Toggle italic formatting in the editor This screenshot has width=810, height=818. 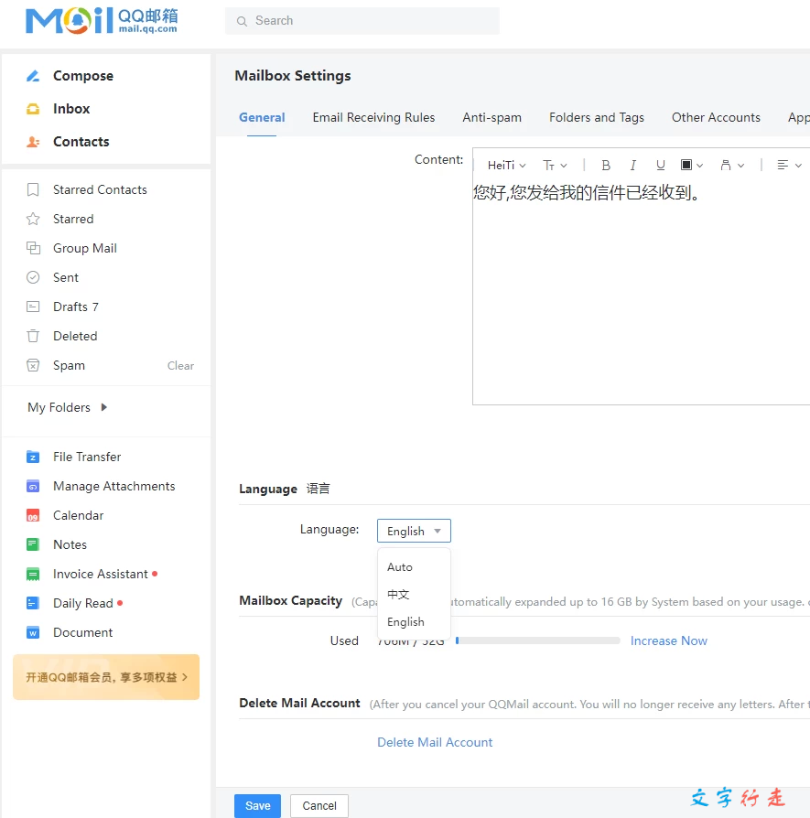point(632,166)
